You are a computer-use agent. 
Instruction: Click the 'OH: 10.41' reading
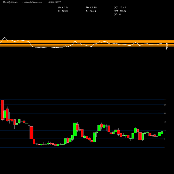[120, 11]
